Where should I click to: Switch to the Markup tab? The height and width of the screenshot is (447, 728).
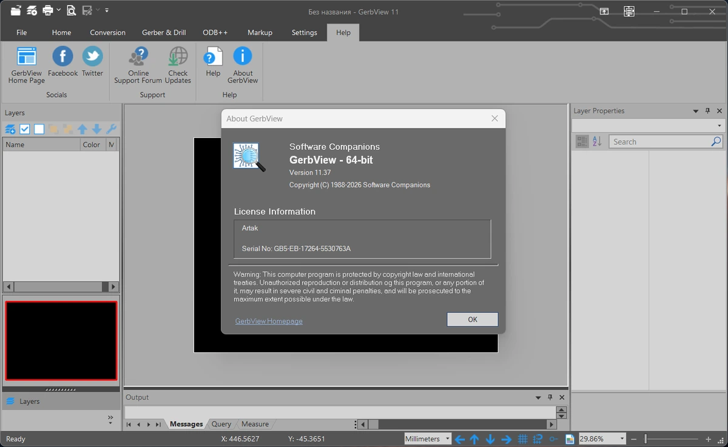[x=260, y=33]
